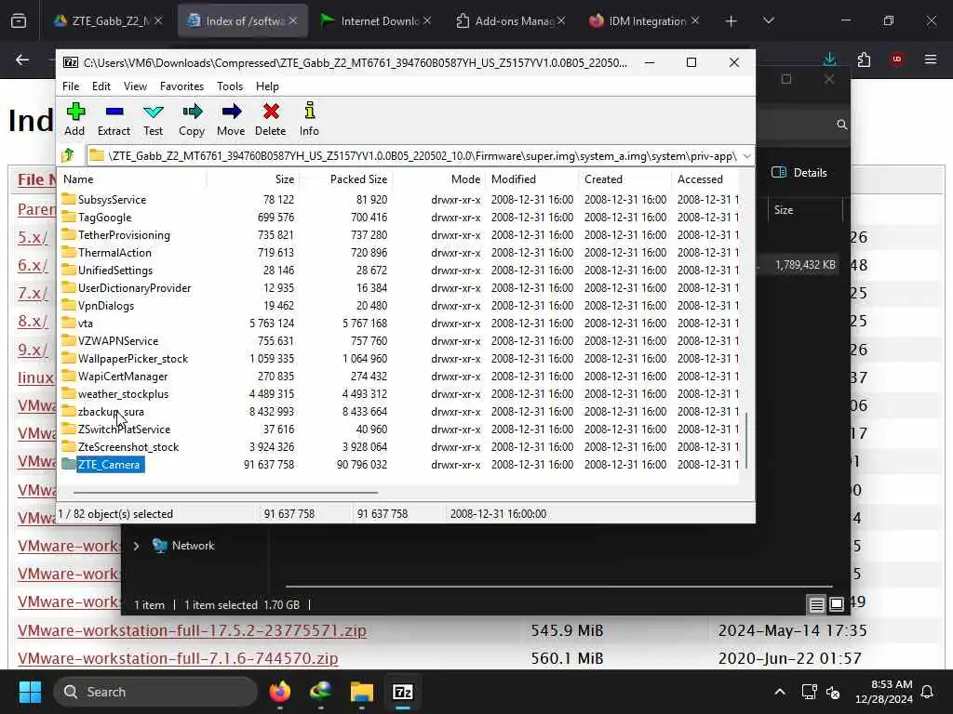953x714 pixels.
Task: Switch Explorer to large thumbnails view
Action: (x=837, y=604)
